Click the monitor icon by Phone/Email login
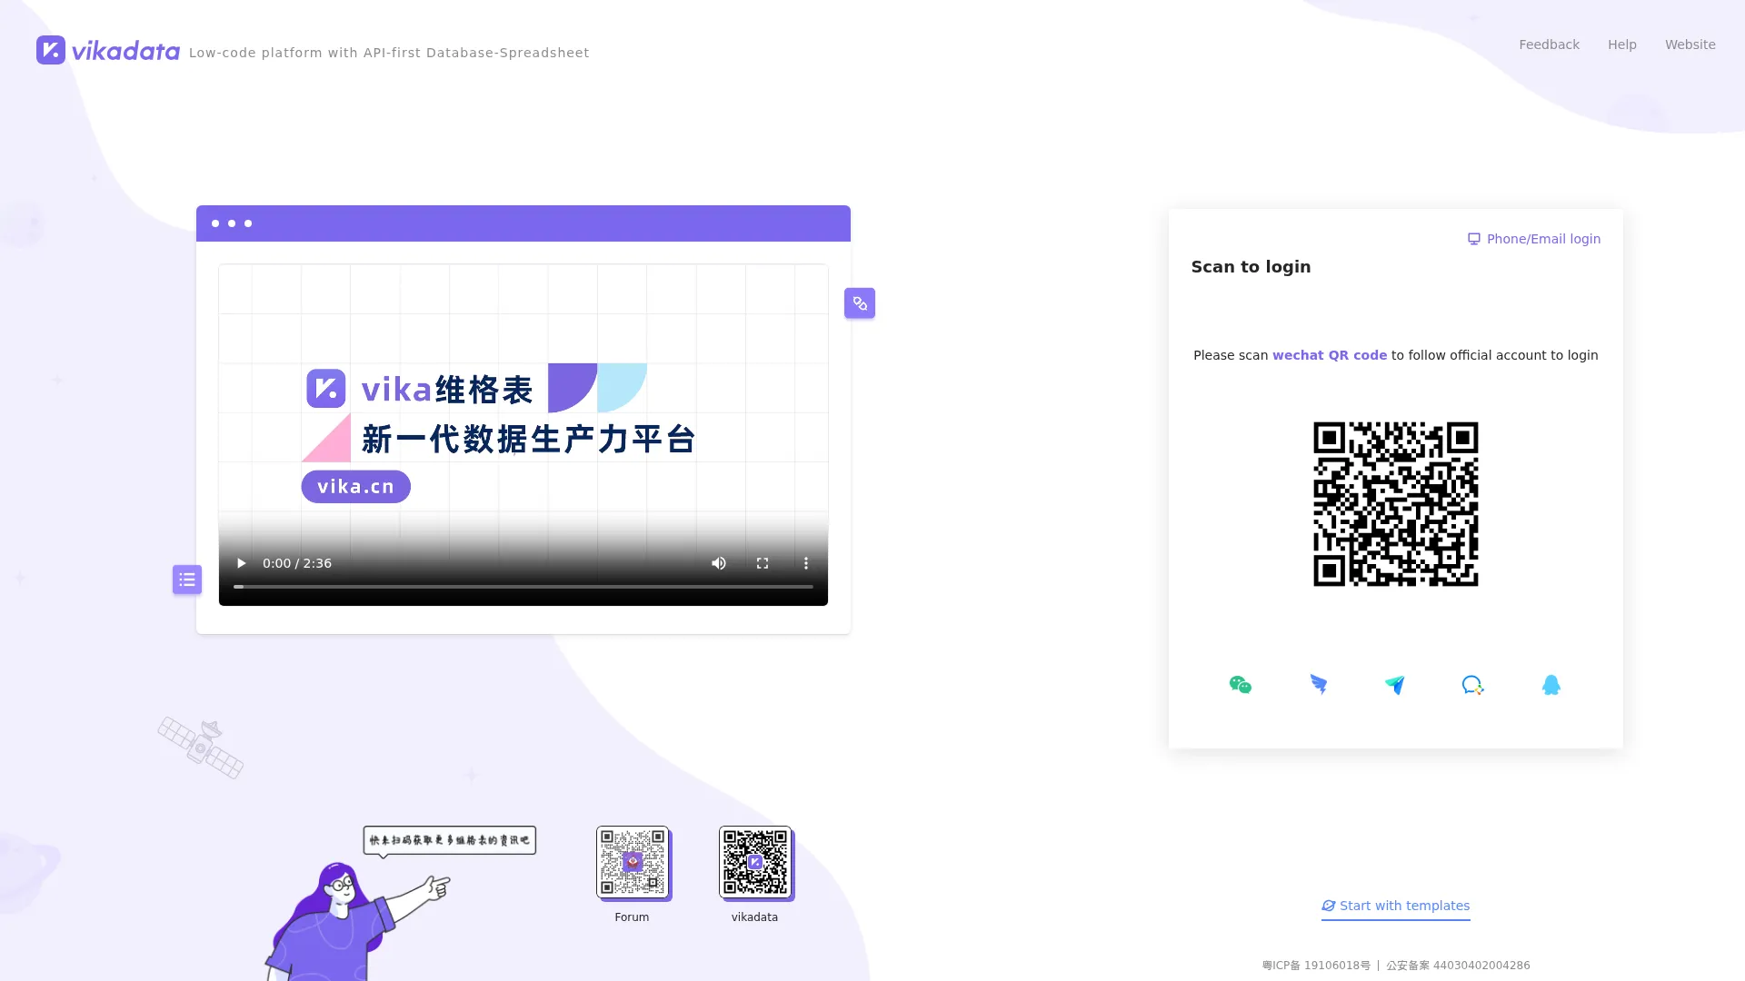This screenshot has width=1745, height=981. coord(1474,239)
